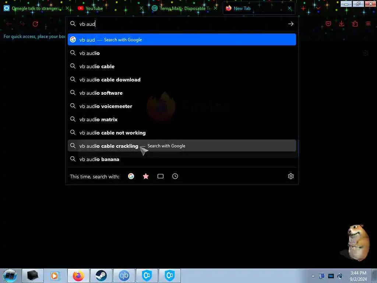Screen dimensions: 377x283
Task: Pick the 'vb audio banana' suggestion
Action: pyautogui.click(x=182, y=159)
